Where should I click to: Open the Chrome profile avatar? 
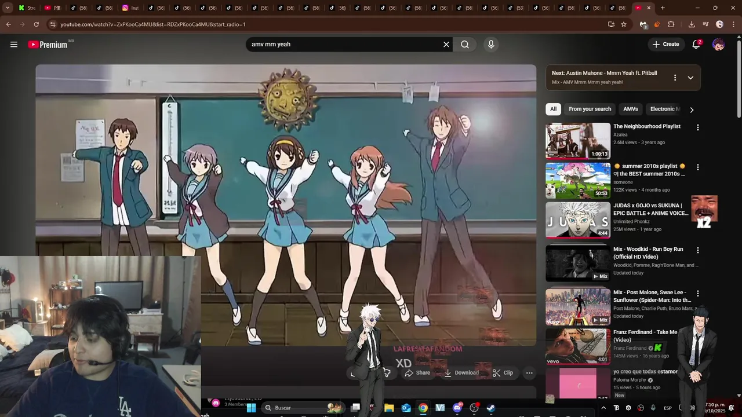(719, 24)
